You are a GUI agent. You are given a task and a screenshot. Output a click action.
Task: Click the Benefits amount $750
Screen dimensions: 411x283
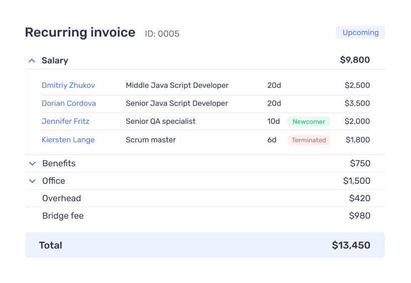click(x=360, y=163)
